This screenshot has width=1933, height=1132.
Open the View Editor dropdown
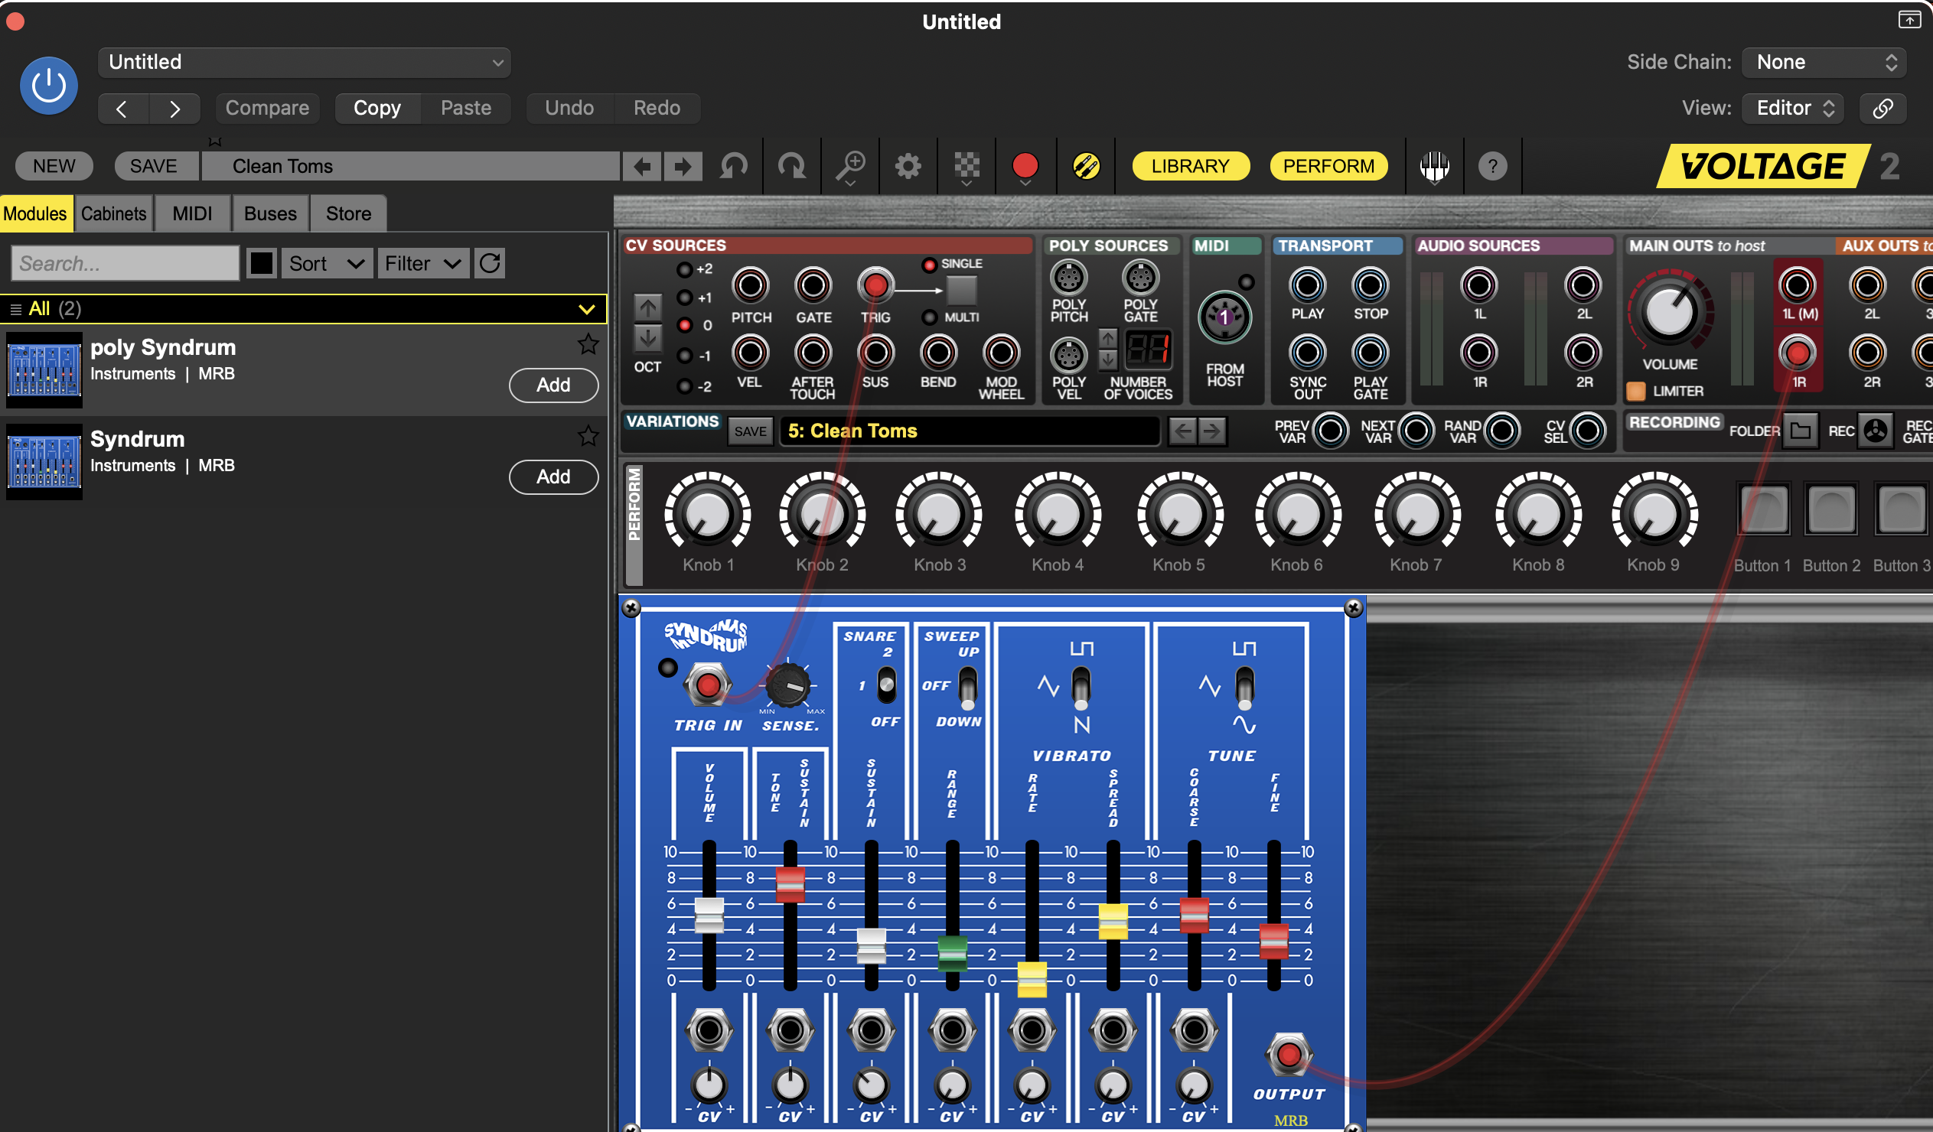1794,108
